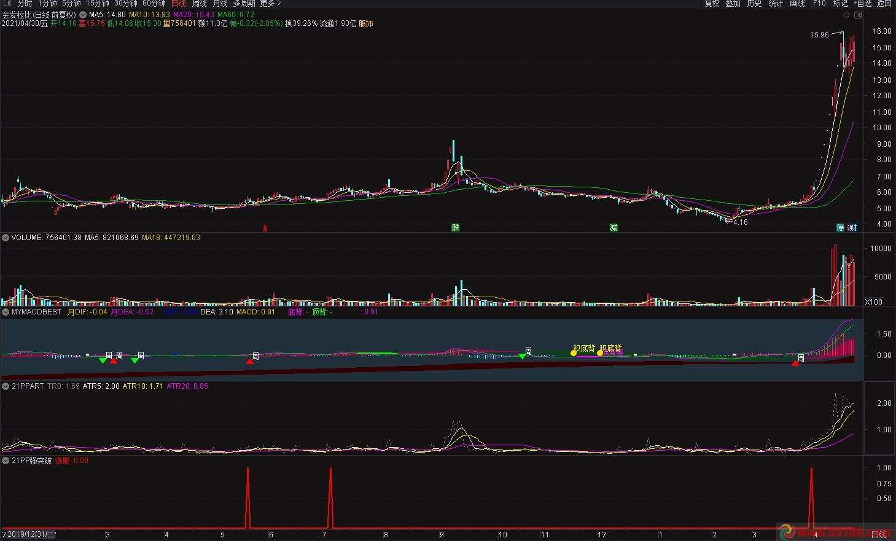Open the 画线 drawing tools

[797, 4]
